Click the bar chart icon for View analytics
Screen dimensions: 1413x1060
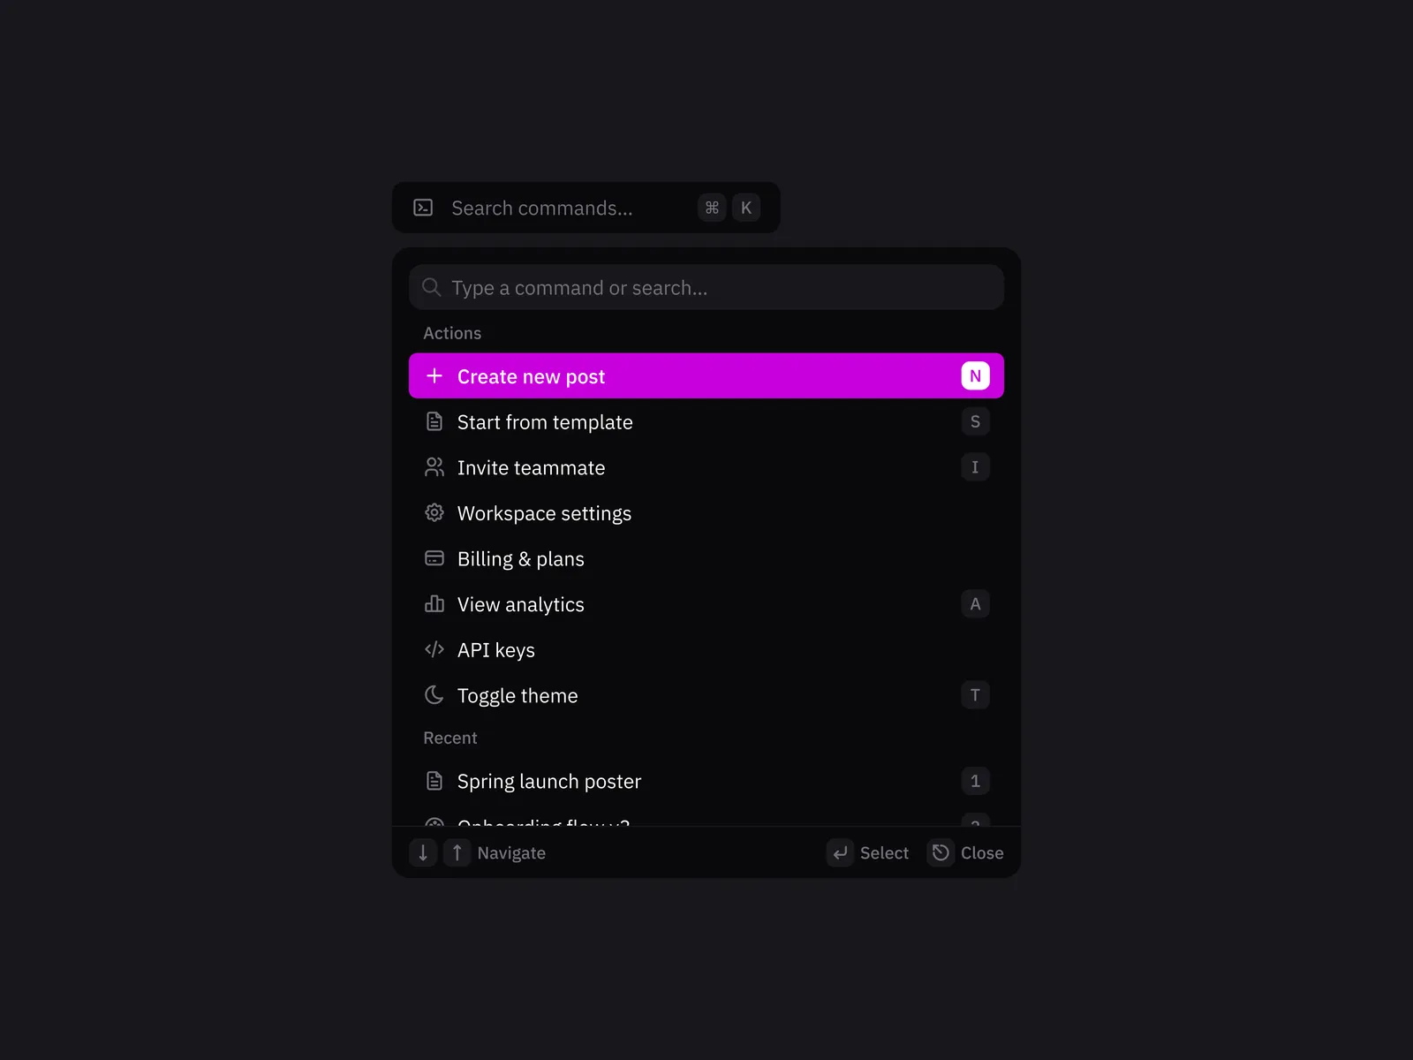pyautogui.click(x=434, y=604)
